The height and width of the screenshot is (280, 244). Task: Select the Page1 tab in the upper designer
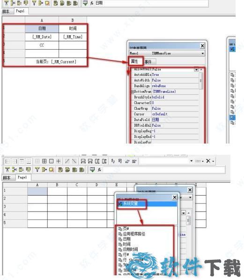20,11
